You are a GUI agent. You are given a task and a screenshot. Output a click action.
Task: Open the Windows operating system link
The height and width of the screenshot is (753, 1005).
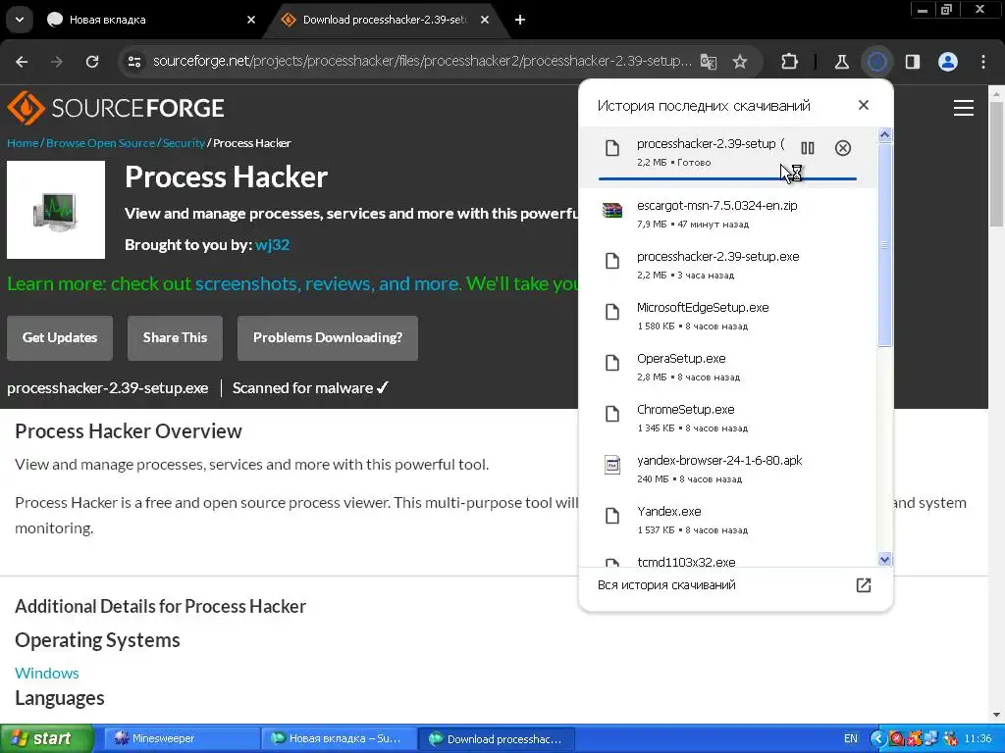tap(47, 673)
